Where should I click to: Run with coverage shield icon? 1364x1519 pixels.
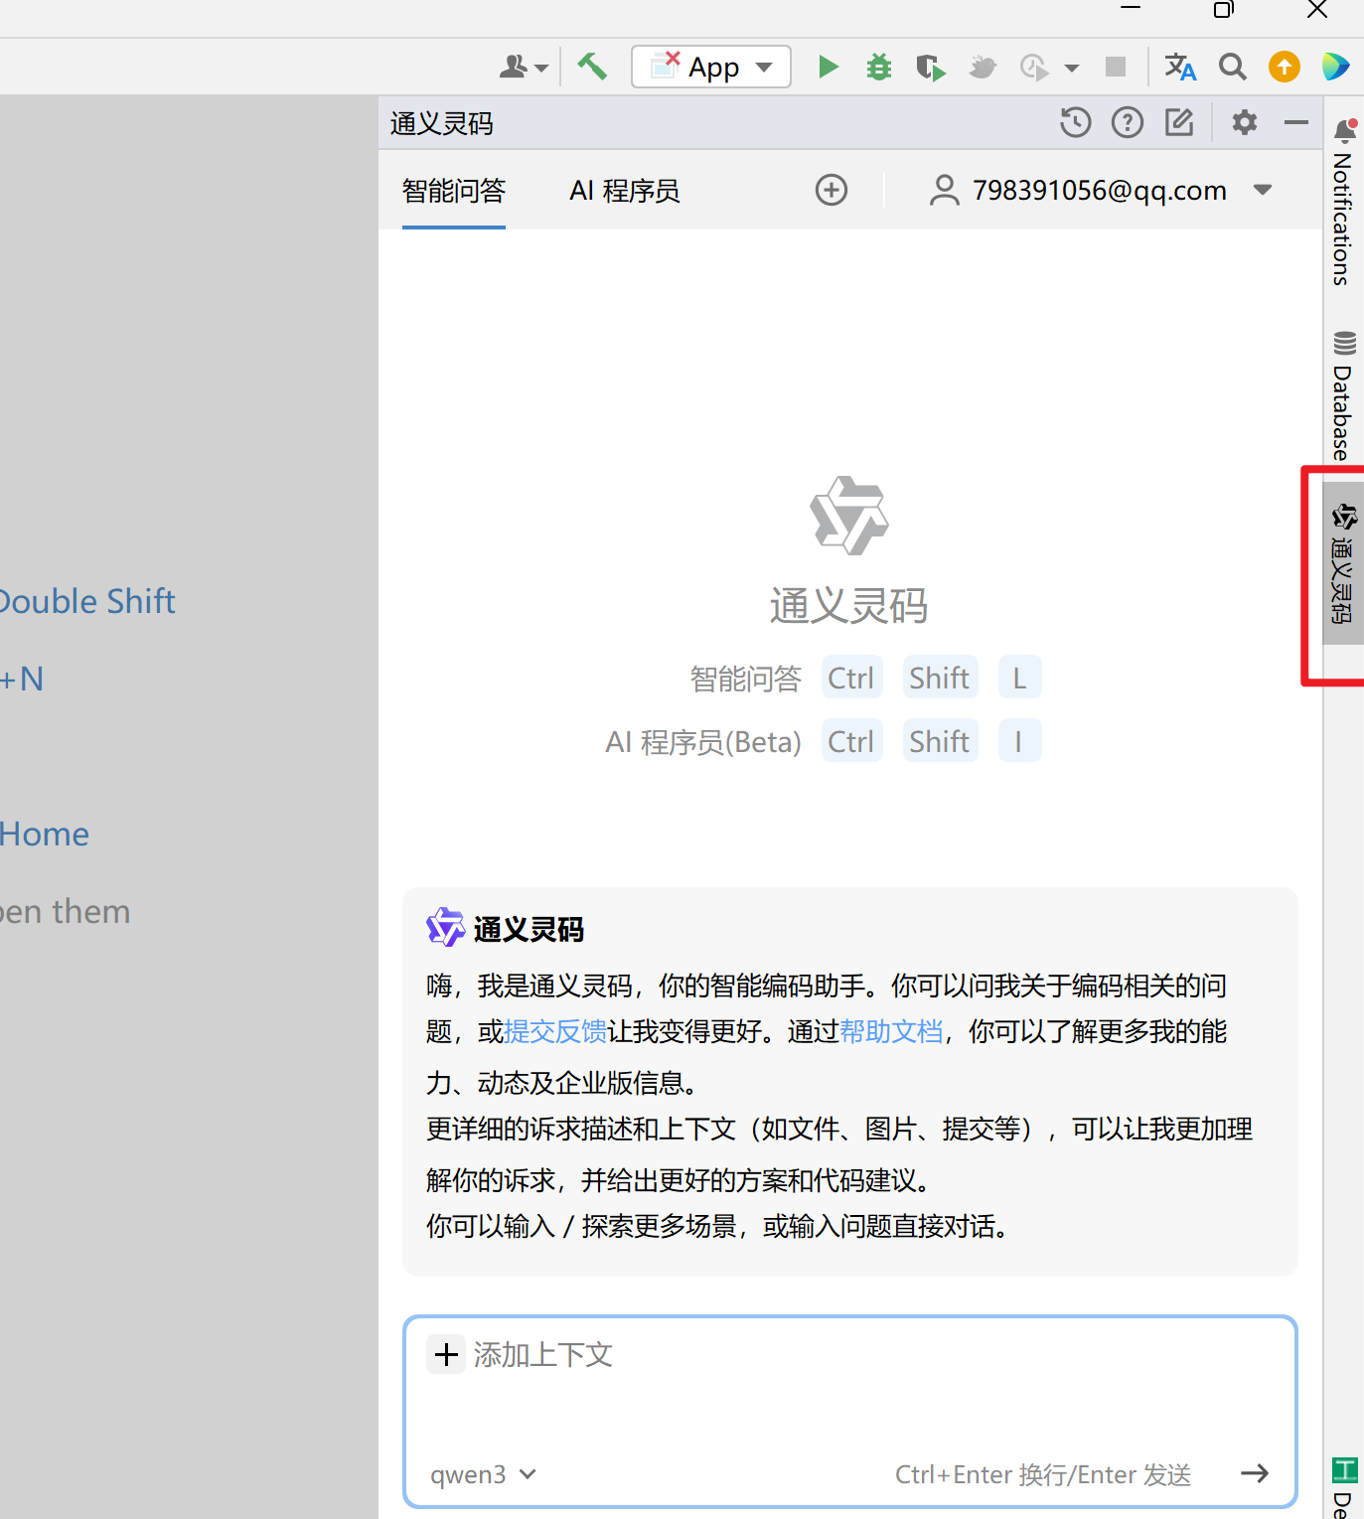(930, 67)
